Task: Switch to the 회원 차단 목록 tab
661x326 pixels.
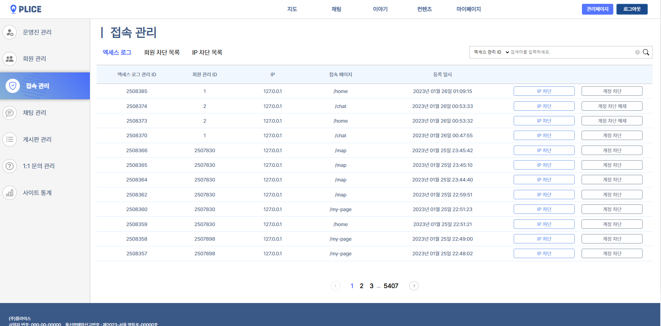Action: (x=162, y=52)
